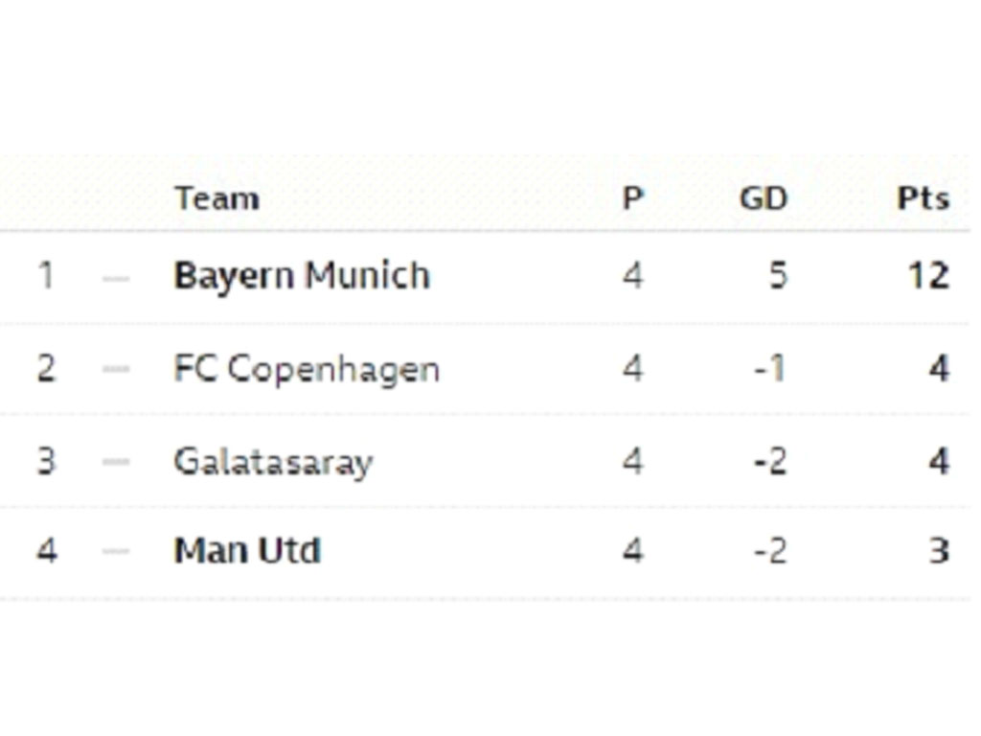Click Galatasaray's 4 points value
The height and width of the screenshot is (736, 981).
939,462
